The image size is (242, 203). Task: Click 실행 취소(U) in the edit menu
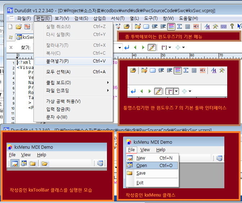pos(73,27)
